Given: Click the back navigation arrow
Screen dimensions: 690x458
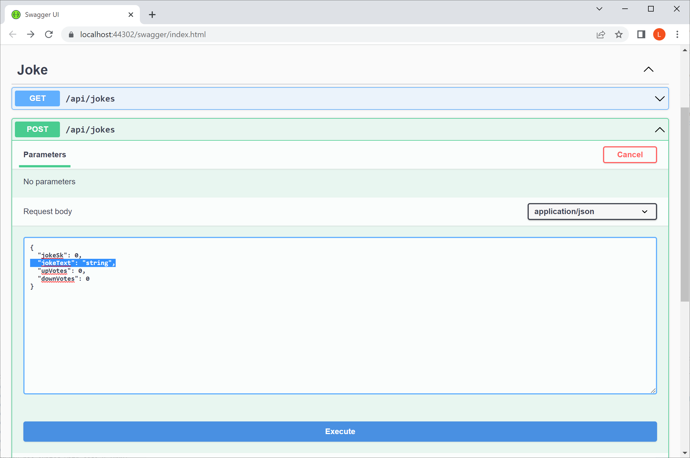Looking at the screenshot, I should (13, 35).
